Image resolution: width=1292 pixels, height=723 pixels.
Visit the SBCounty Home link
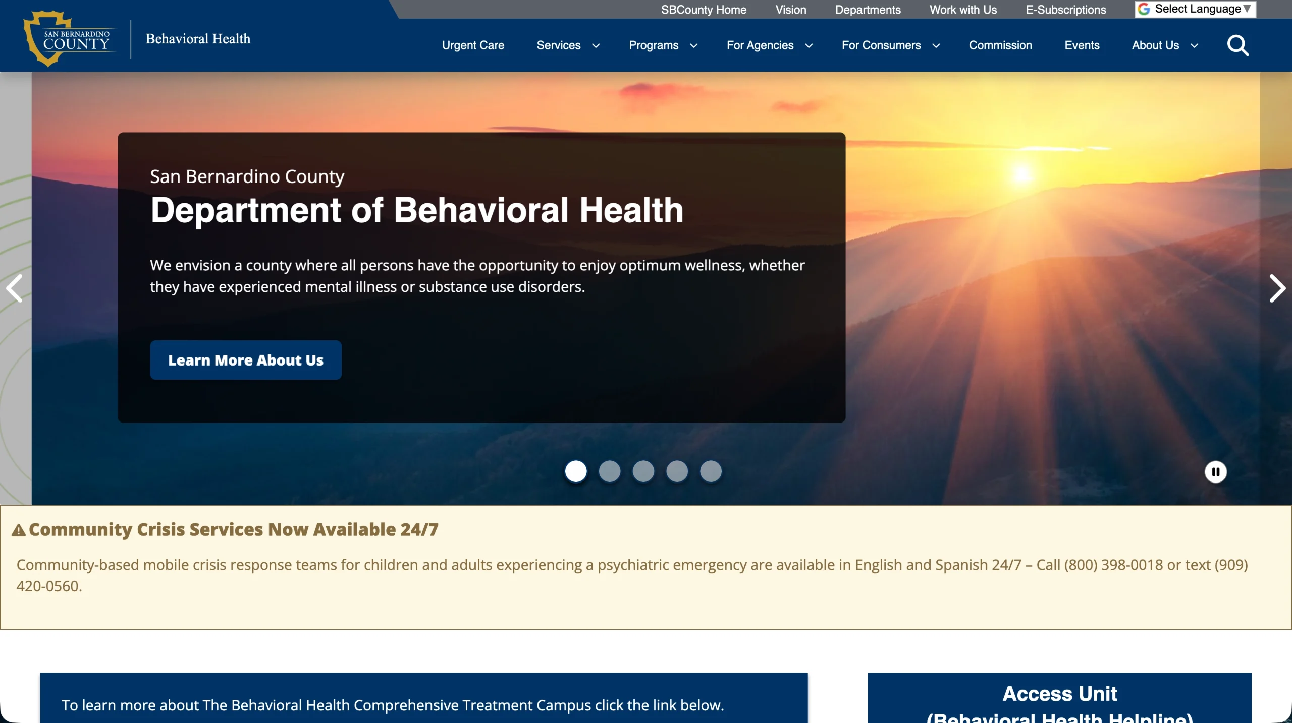(704, 10)
